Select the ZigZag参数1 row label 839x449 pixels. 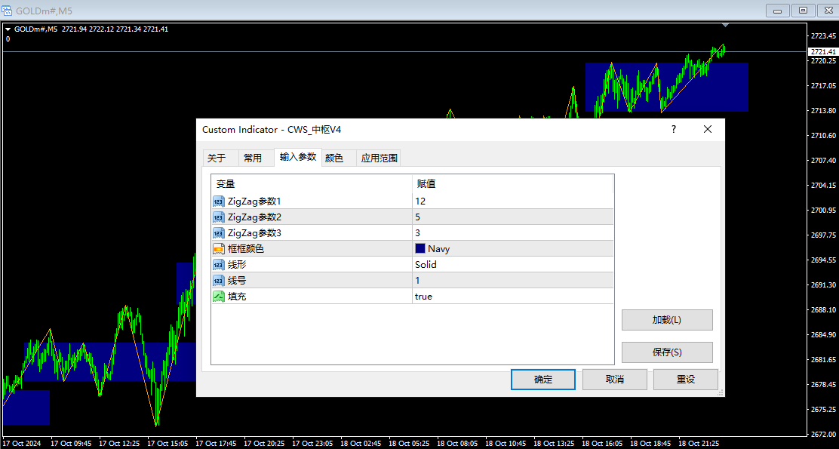click(254, 201)
